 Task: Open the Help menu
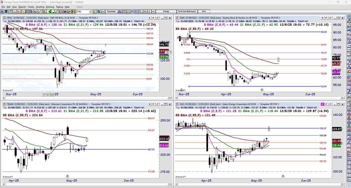pos(67,7)
